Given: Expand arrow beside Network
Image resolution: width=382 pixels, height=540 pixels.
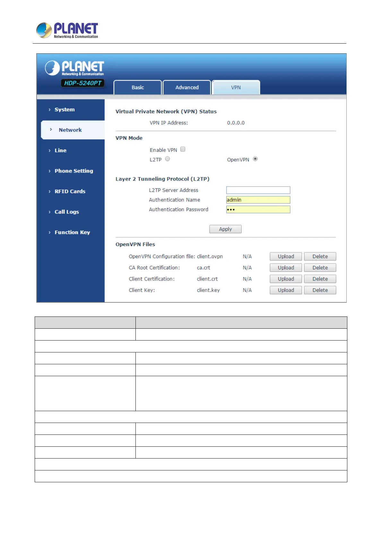Looking at the screenshot, I should tap(51, 130).
